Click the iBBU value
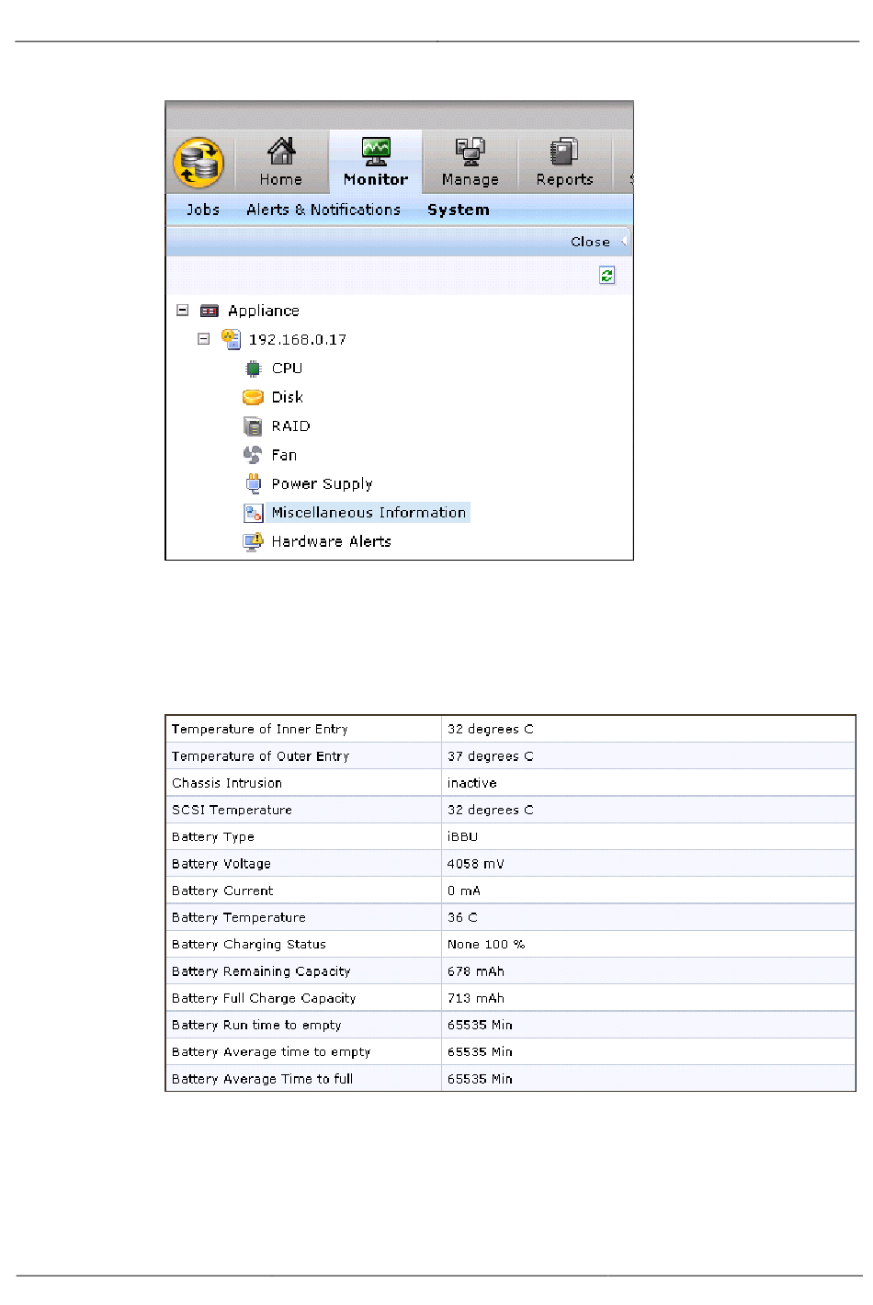This screenshot has width=873, height=1305. (462, 836)
